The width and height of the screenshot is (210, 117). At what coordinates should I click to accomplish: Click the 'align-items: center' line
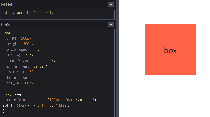(x=27, y=66)
